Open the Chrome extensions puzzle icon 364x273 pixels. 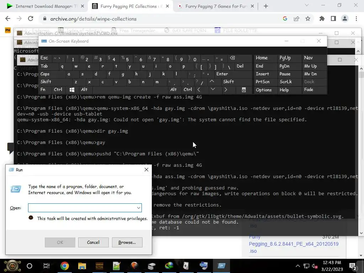coord(322,19)
